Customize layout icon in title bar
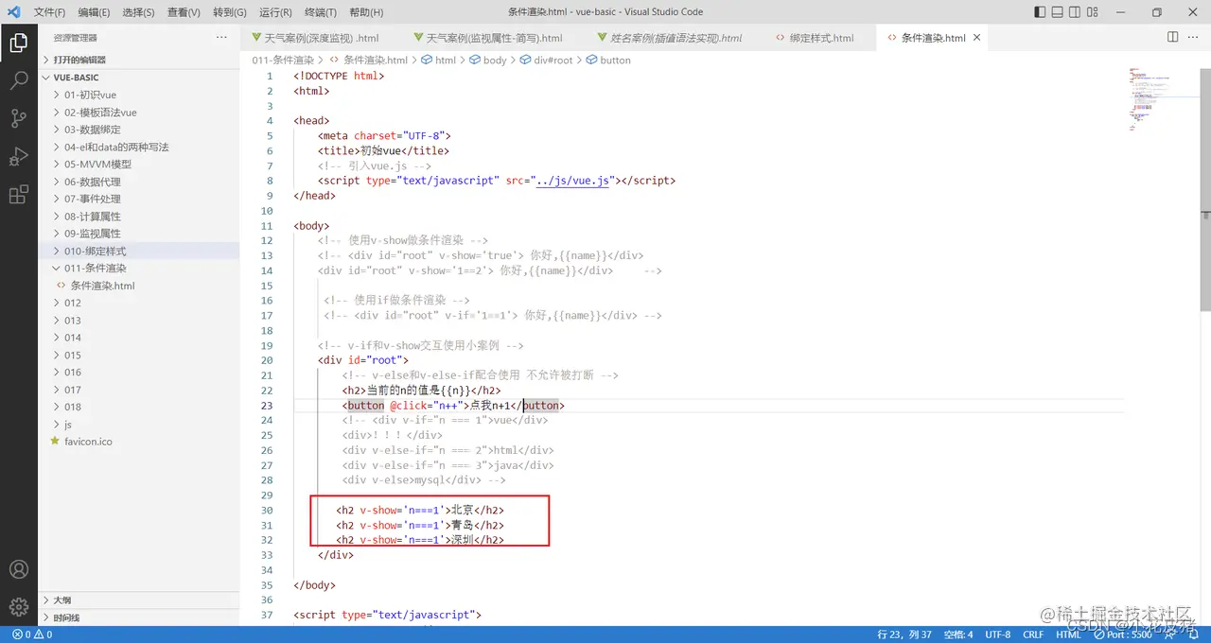Screen dimensions: 1211x643 click(1092, 12)
